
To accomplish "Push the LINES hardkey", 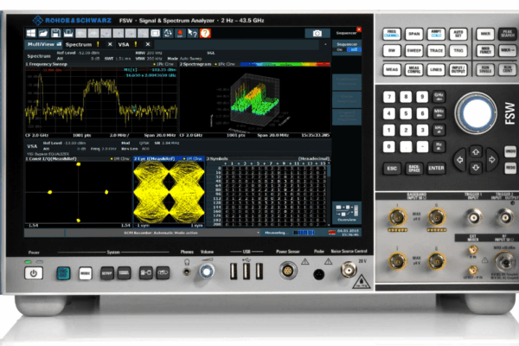I will [x=436, y=70].
